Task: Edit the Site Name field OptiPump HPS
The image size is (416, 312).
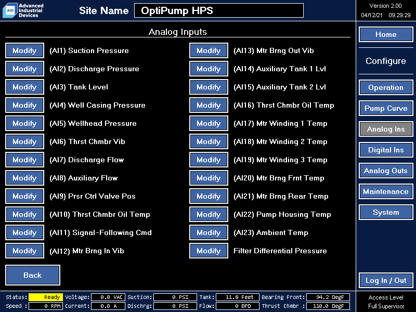Action: tap(219, 10)
